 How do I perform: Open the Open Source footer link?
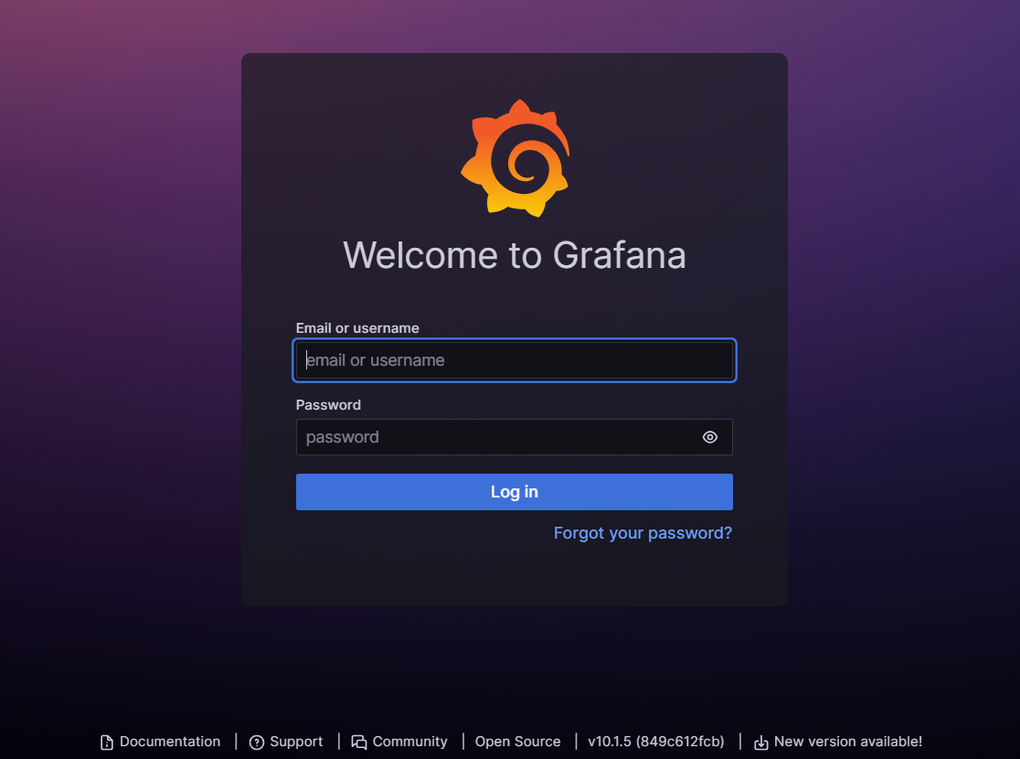(518, 742)
